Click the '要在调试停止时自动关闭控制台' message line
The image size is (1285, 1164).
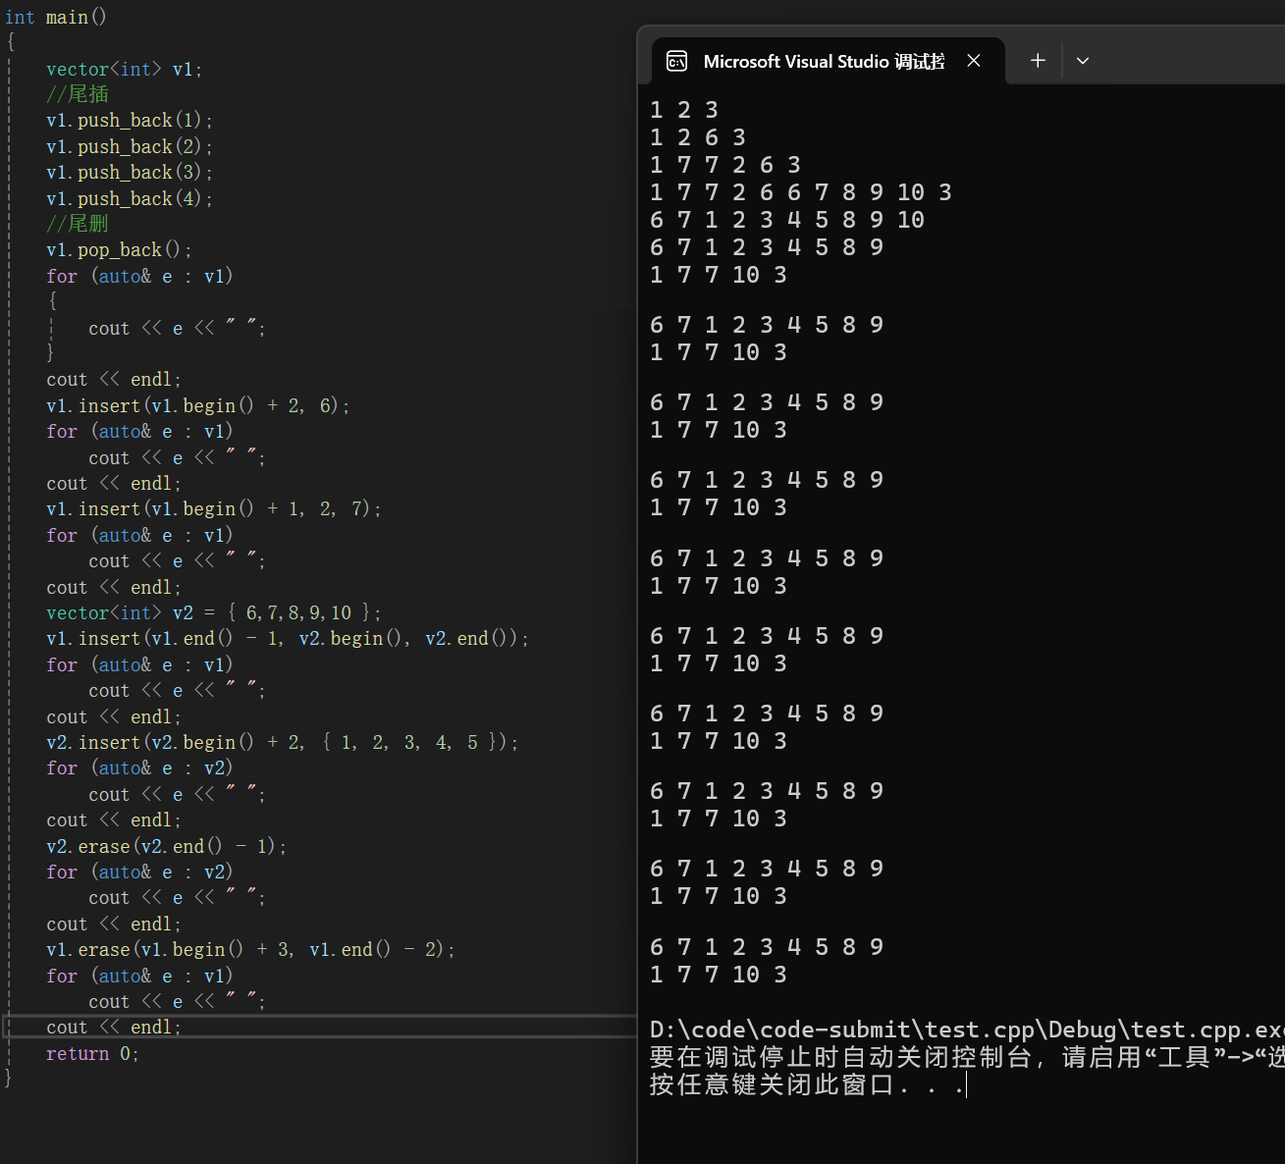967,1057
